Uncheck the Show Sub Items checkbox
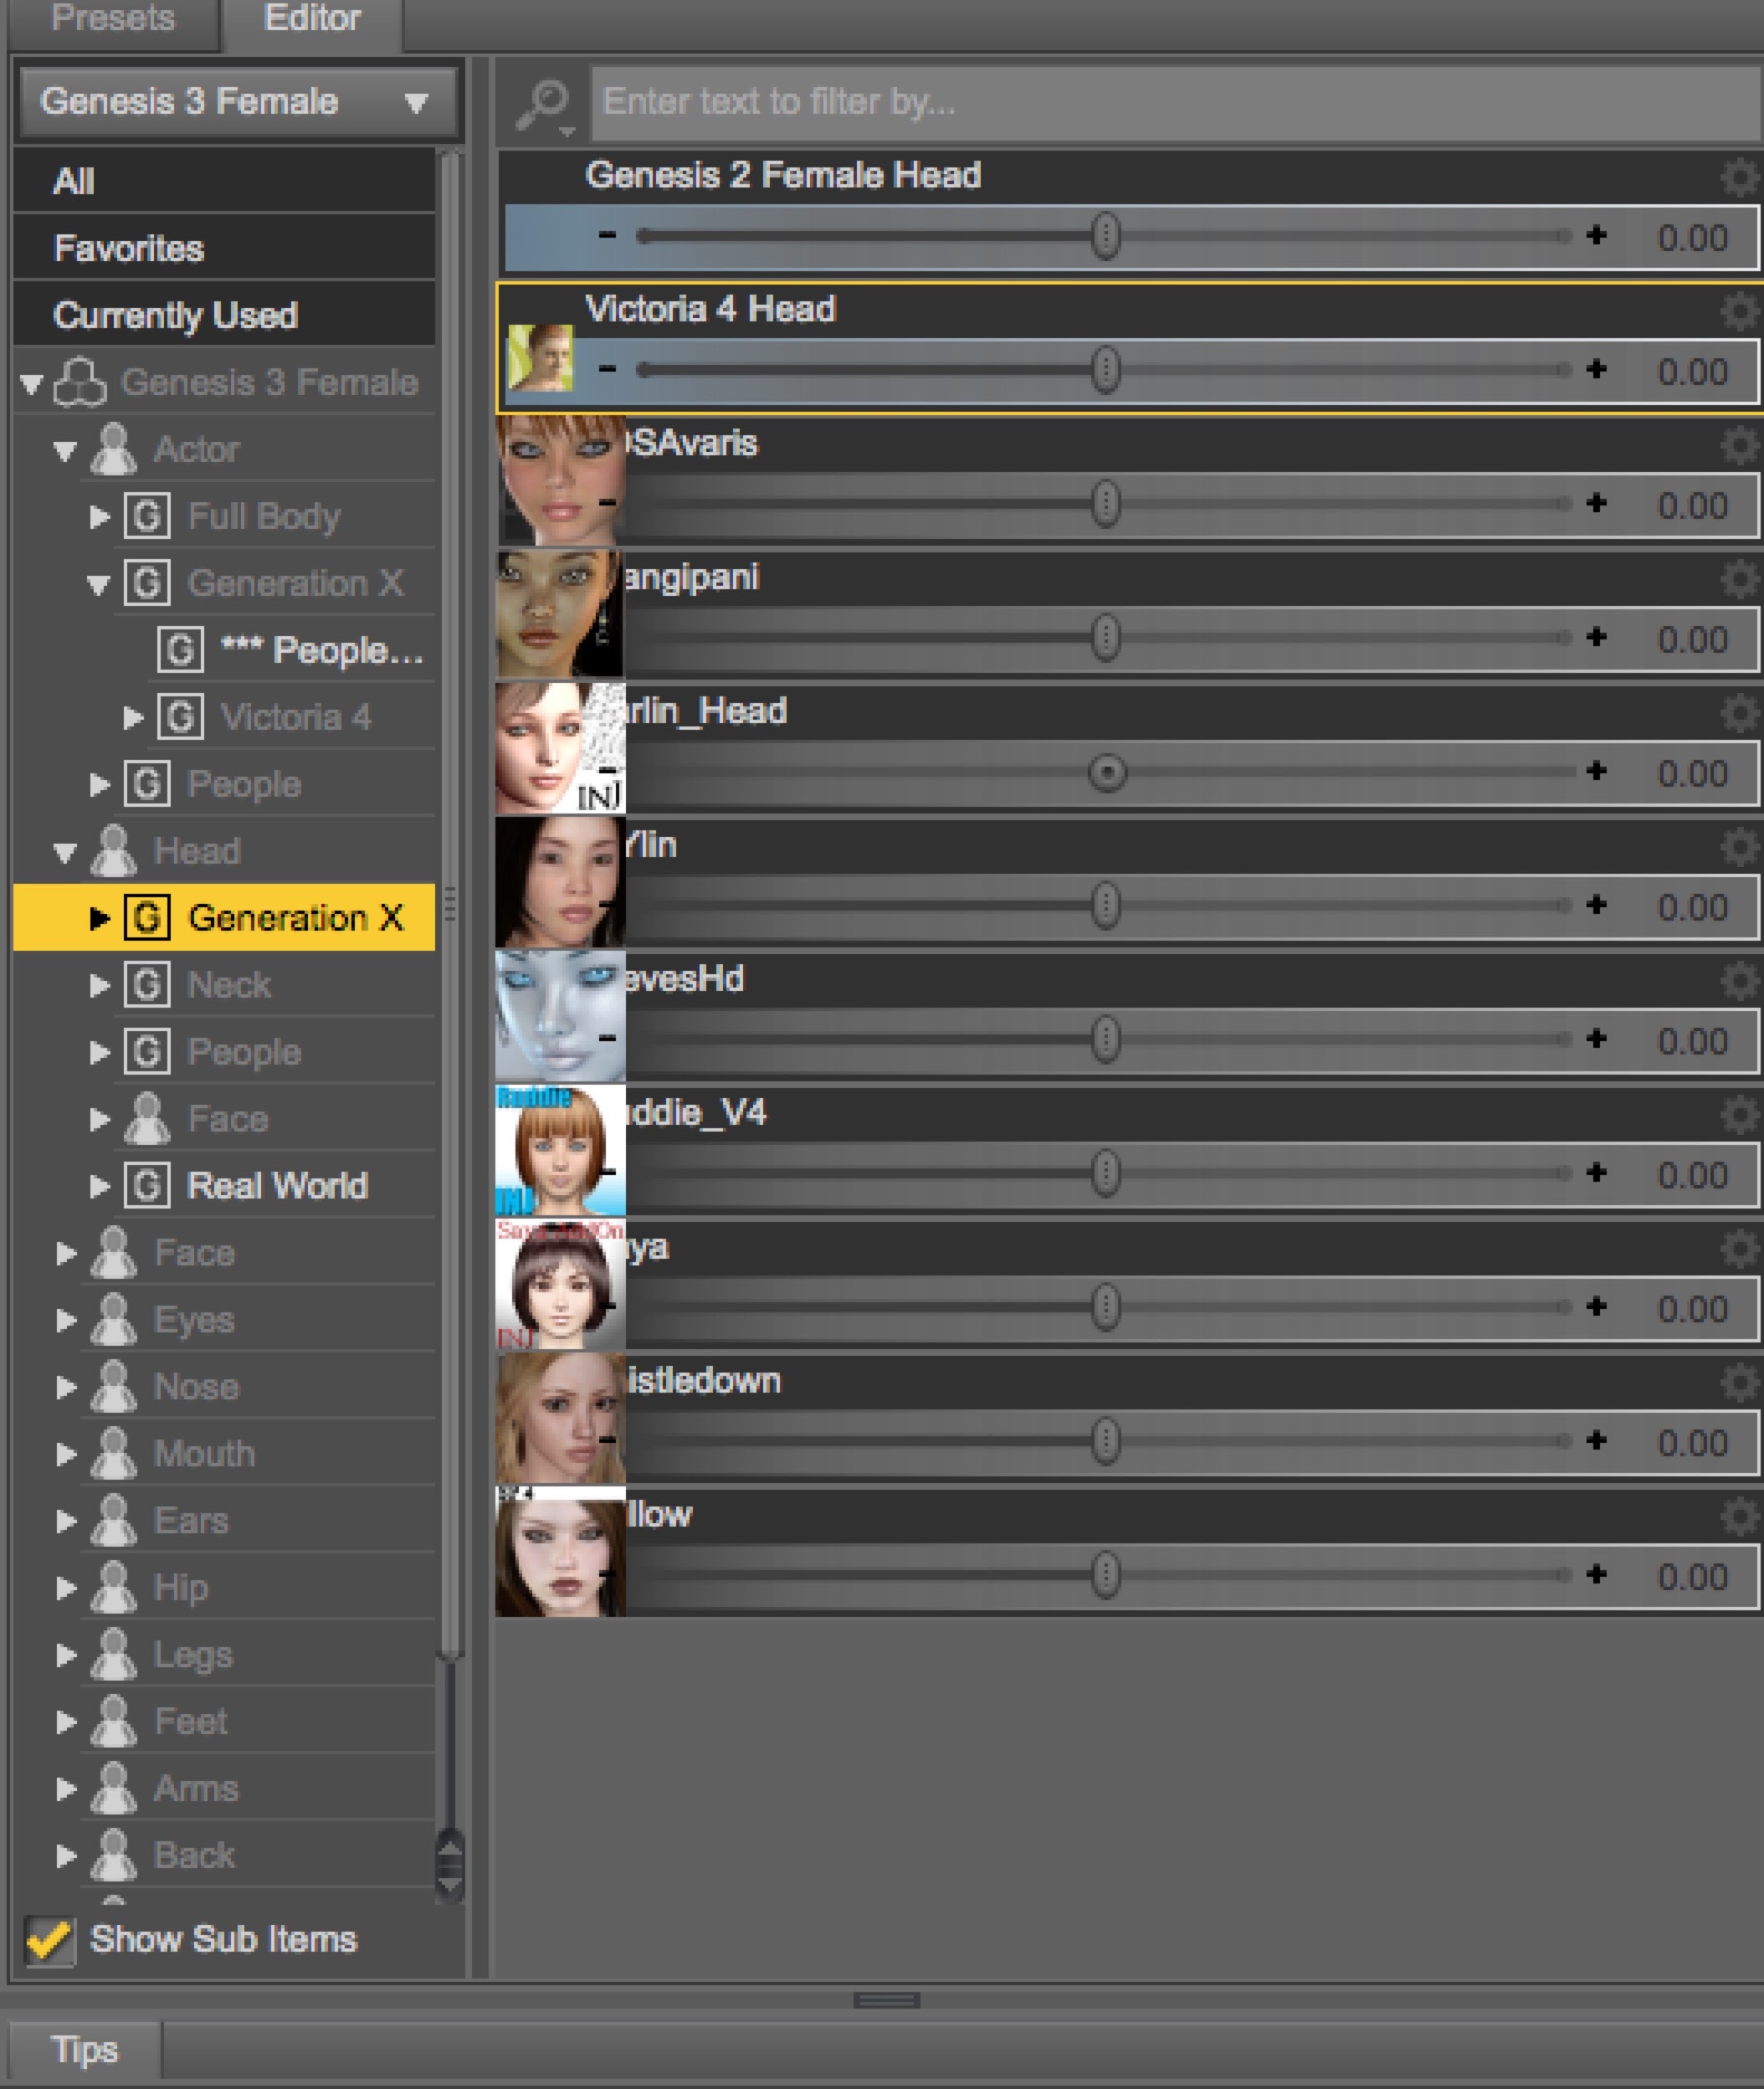Screen dimensions: 1764x2089 click(49, 1941)
